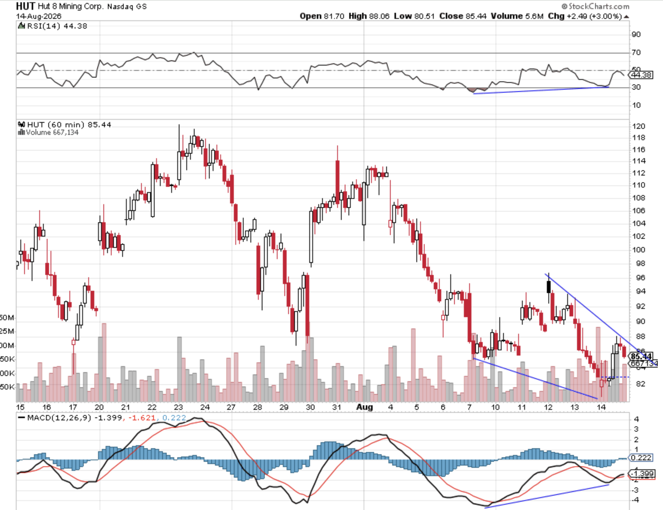Click the 44.38 RSI value tag on right axis
Screen dimensions: 663x510
[641, 75]
